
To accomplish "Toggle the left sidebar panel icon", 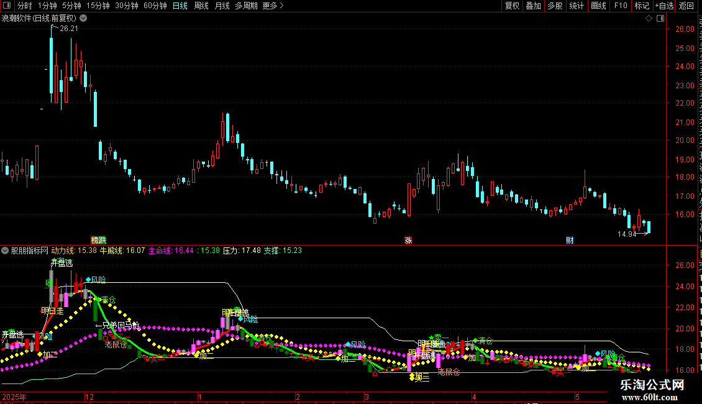I will coord(7,6).
